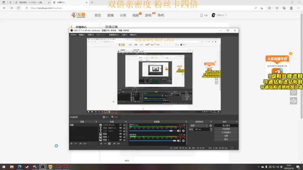This screenshot has width=303, height=170.
Task: Click Start Recording button in Controls
Action: (x=226, y=129)
